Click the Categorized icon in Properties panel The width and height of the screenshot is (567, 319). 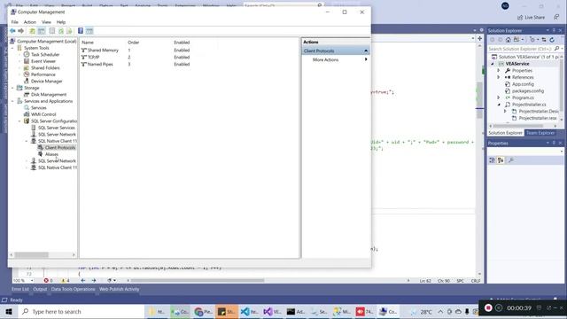click(x=493, y=160)
